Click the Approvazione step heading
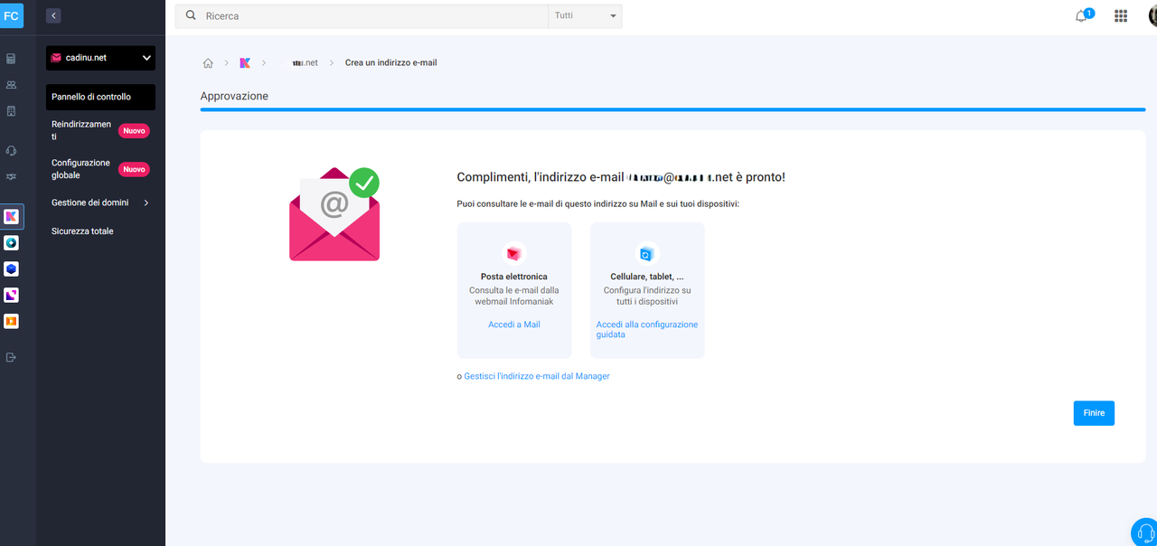 [234, 96]
